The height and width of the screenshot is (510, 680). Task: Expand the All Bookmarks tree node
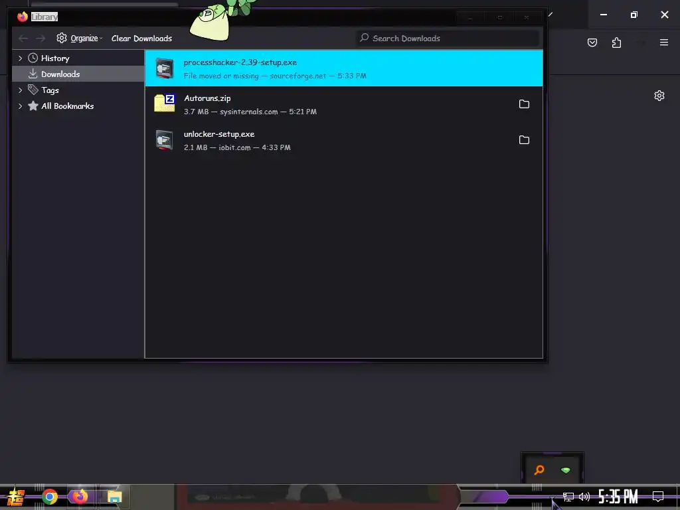coord(20,106)
